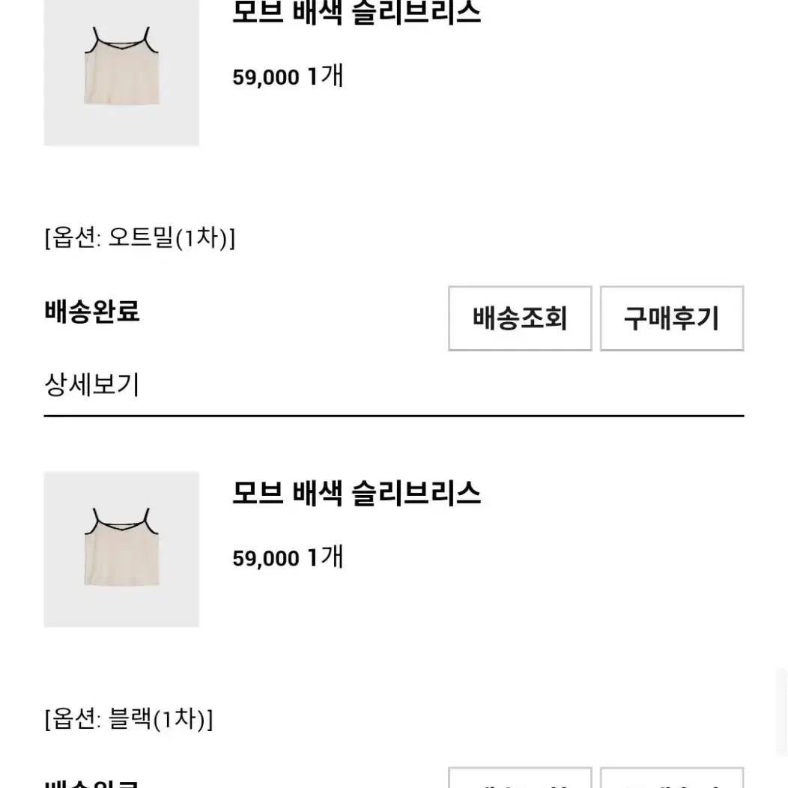Select the 옵션: 오트밀(1차) text
Image resolution: width=788 pixels, height=788 pixels.
tap(140, 237)
